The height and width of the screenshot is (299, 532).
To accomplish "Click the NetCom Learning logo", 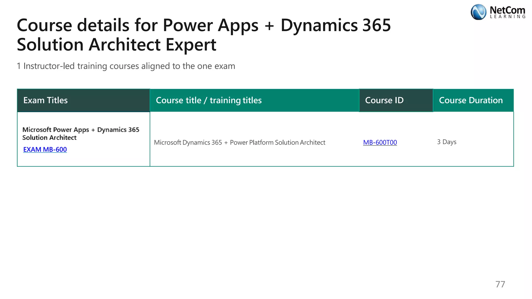I will pyautogui.click(x=498, y=12).
